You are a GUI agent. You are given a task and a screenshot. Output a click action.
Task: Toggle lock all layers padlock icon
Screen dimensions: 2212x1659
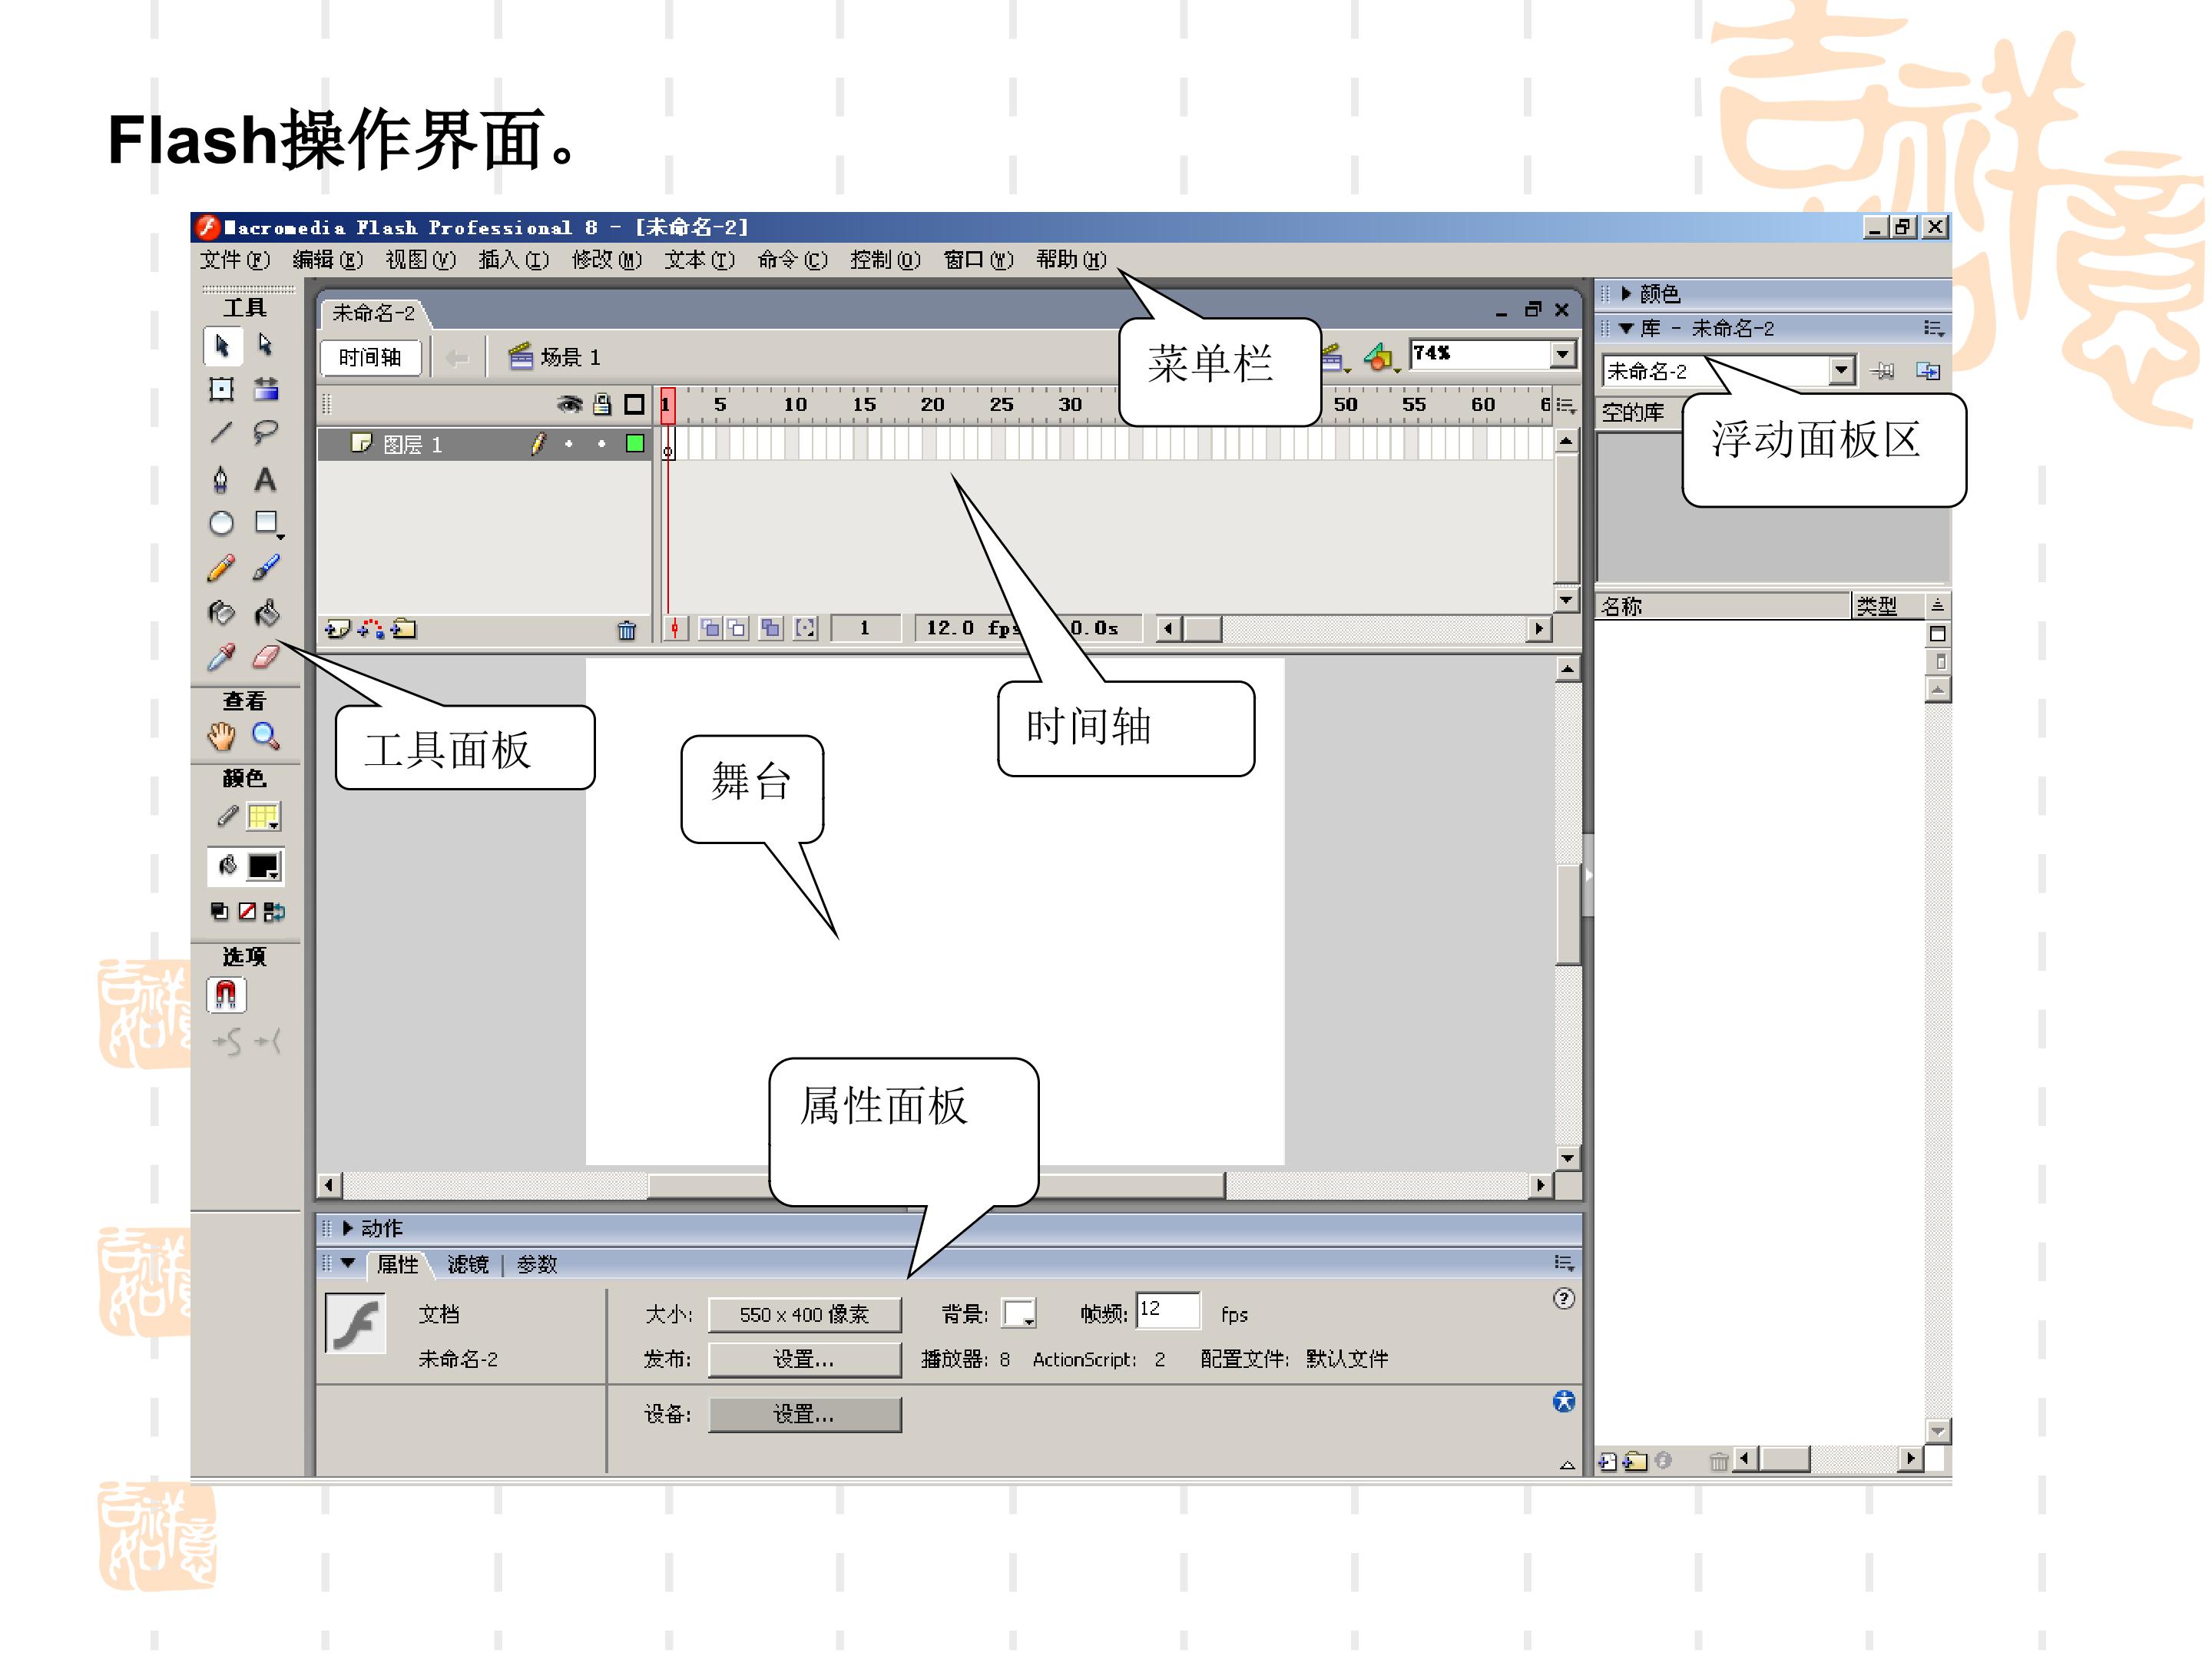(x=602, y=404)
